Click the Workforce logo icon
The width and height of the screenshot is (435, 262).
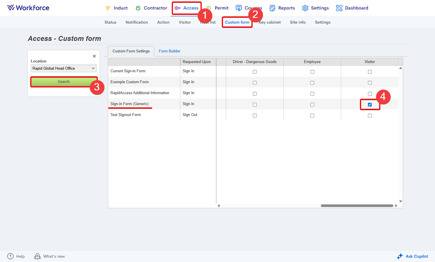click(x=11, y=8)
